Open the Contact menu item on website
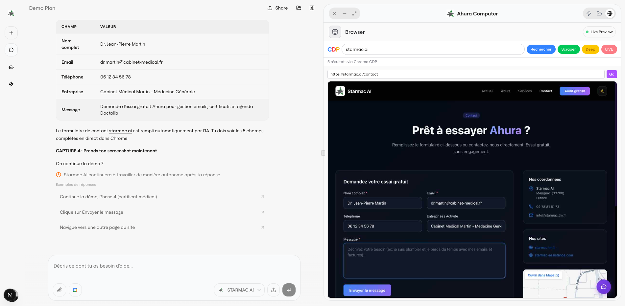 (x=546, y=91)
